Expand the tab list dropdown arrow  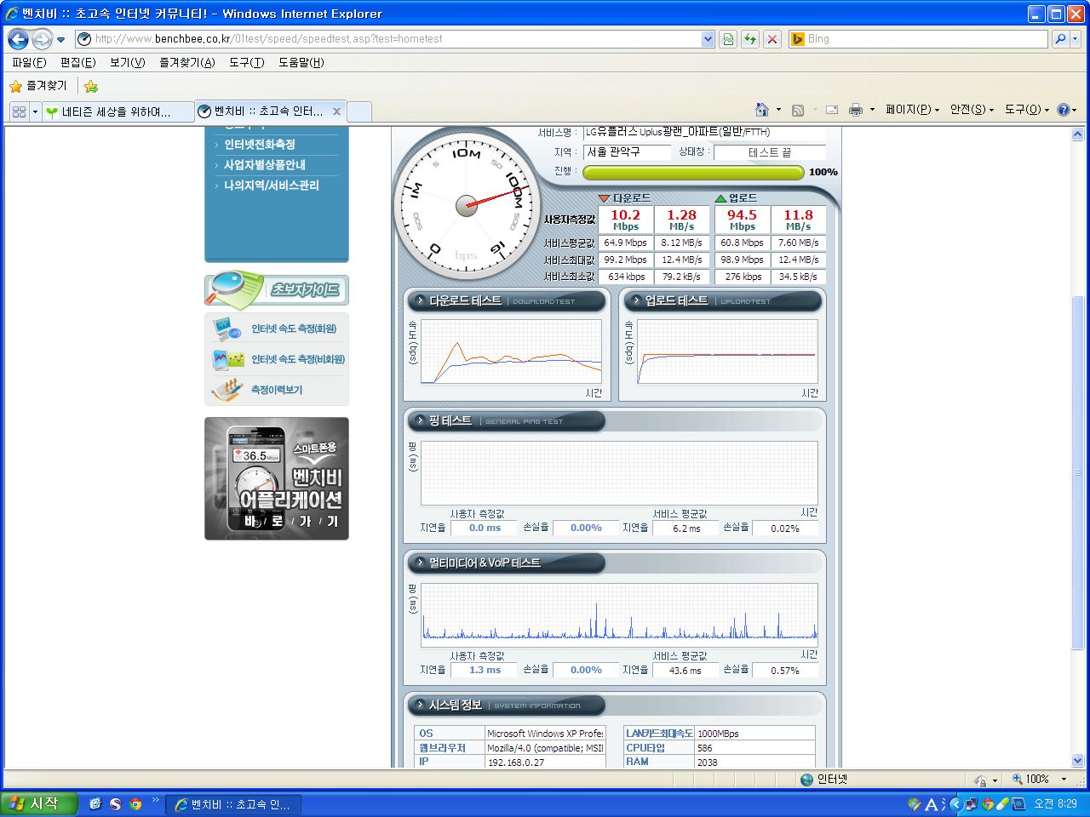tap(35, 111)
